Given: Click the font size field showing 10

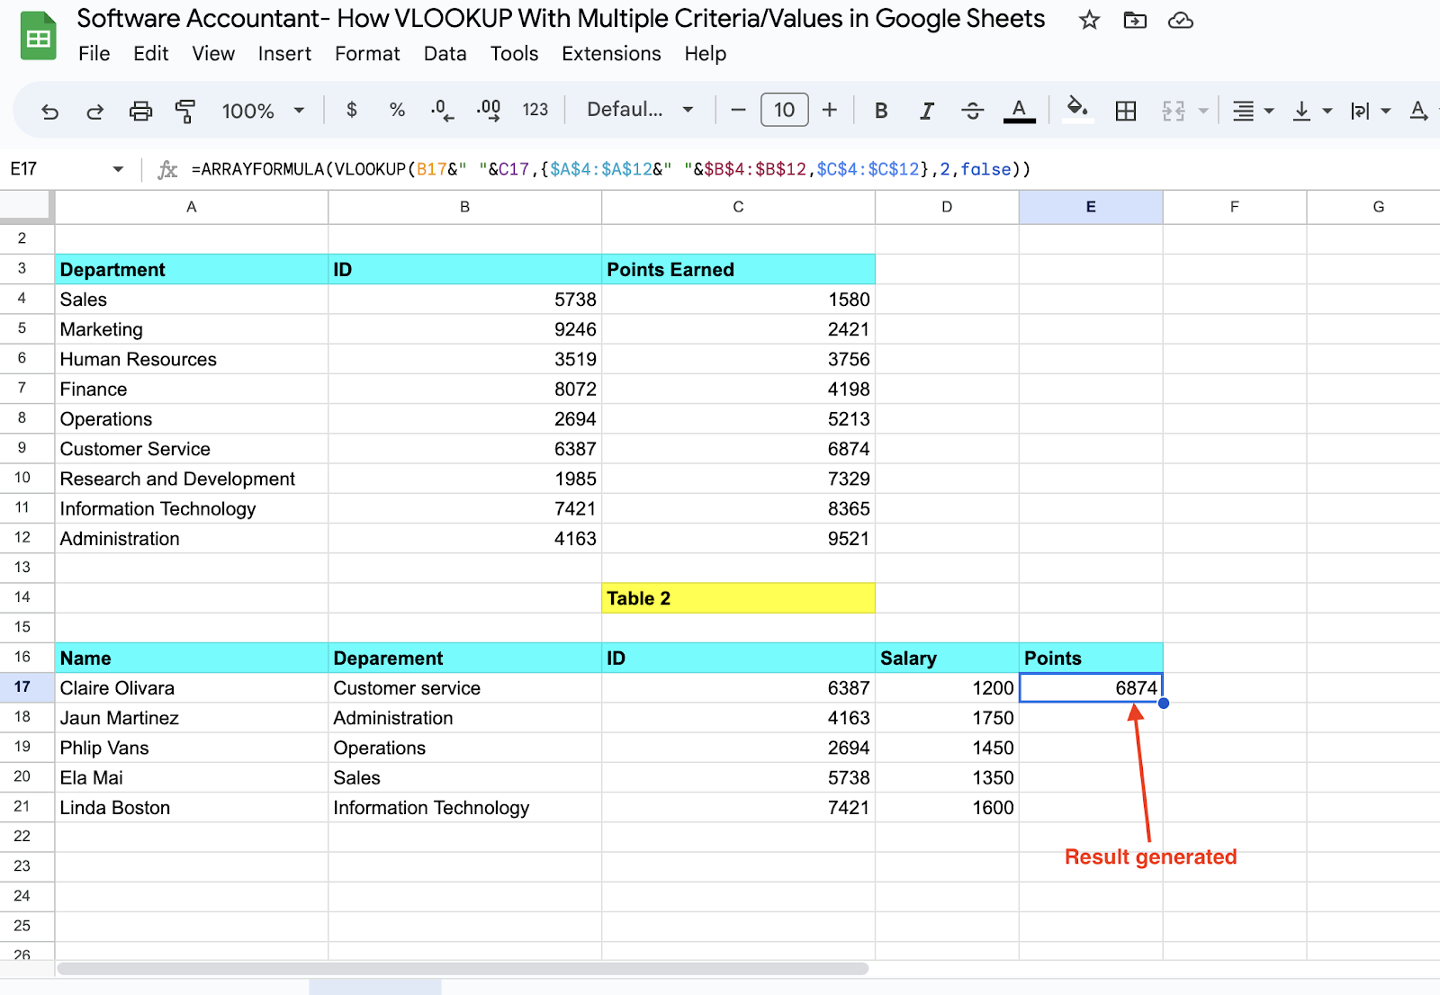Looking at the screenshot, I should (x=785, y=110).
